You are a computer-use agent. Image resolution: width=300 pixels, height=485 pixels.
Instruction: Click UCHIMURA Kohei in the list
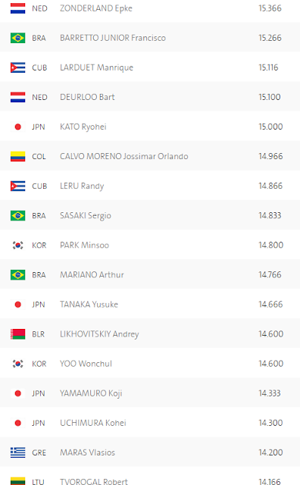(93, 423)
